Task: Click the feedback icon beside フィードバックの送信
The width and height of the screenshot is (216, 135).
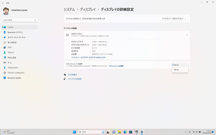Action: click(65, 79)
